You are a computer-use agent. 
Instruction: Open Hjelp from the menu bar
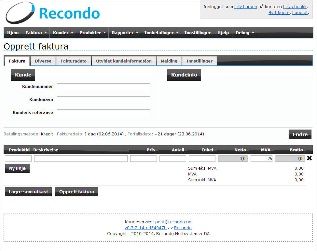223,33
